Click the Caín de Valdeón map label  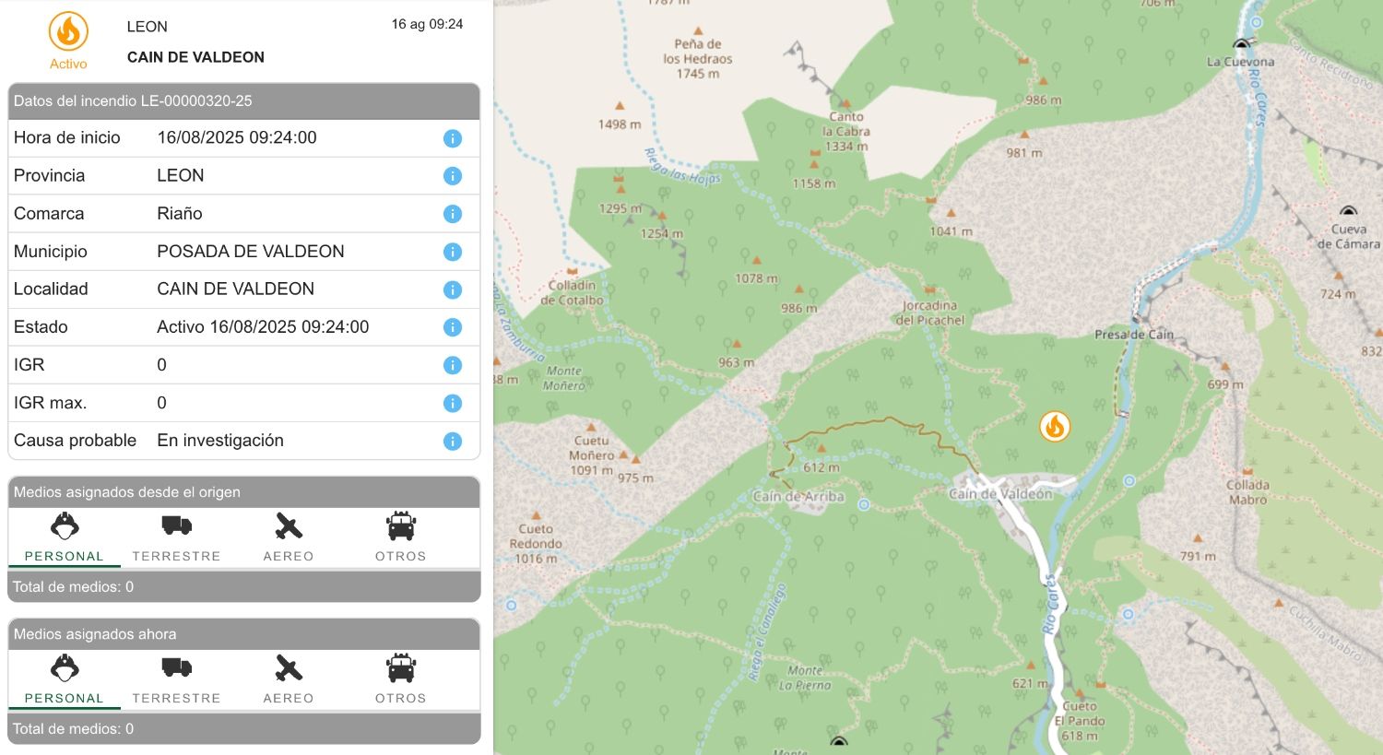1000,494
